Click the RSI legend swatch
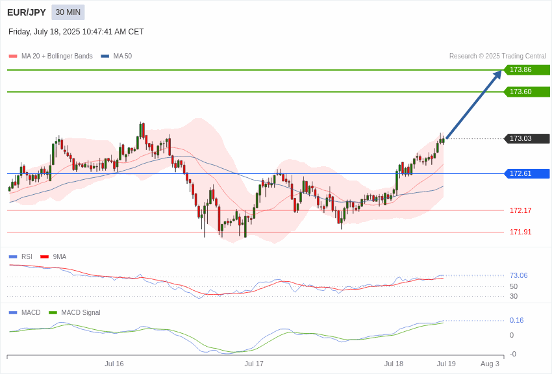Viewport: 552px width, 374px height. [x=13, y=257]
